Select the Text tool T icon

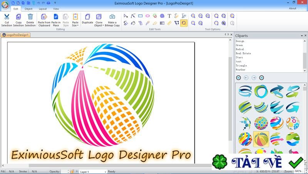[169, 16]
